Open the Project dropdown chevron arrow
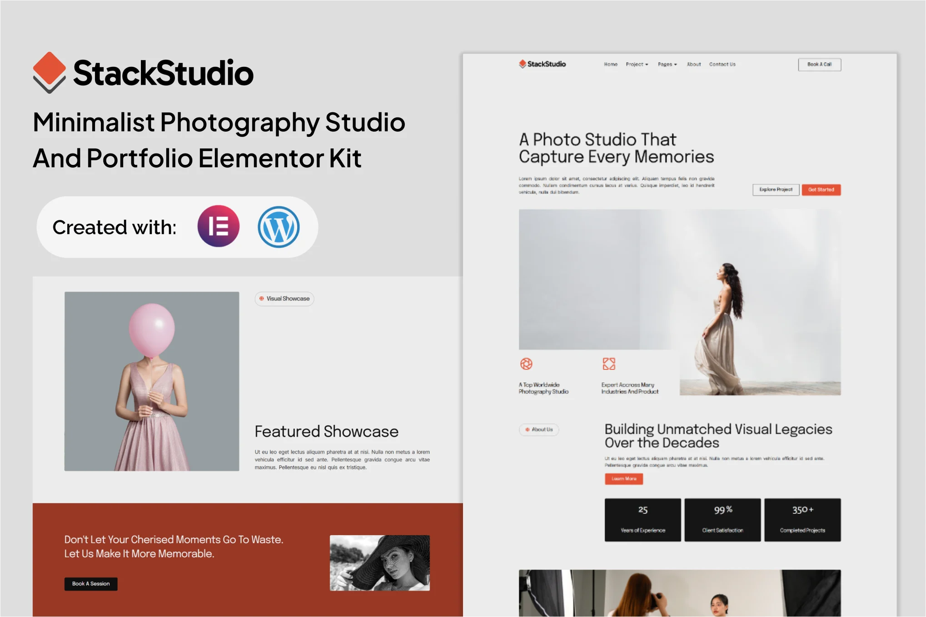This screenshot has width=926, height=617. coord(647,65)
